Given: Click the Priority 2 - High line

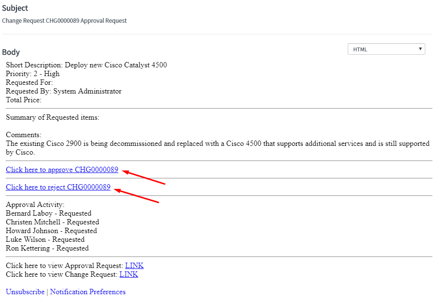Looking at the screenshot, I should point(32,74).
